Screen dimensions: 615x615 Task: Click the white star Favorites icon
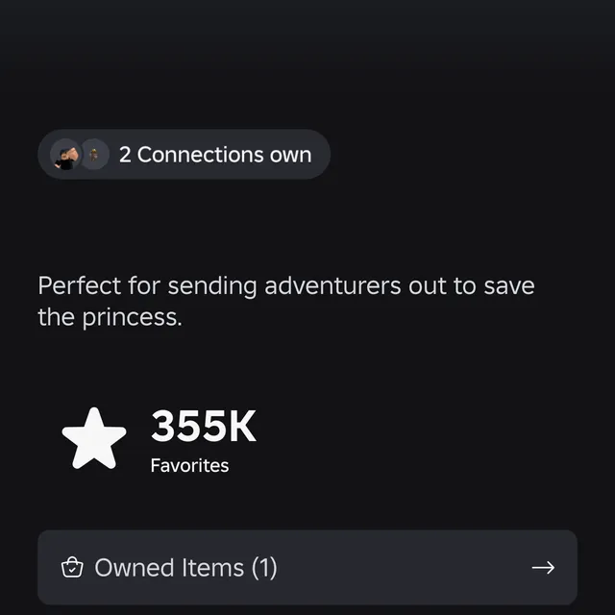[94, 438]
